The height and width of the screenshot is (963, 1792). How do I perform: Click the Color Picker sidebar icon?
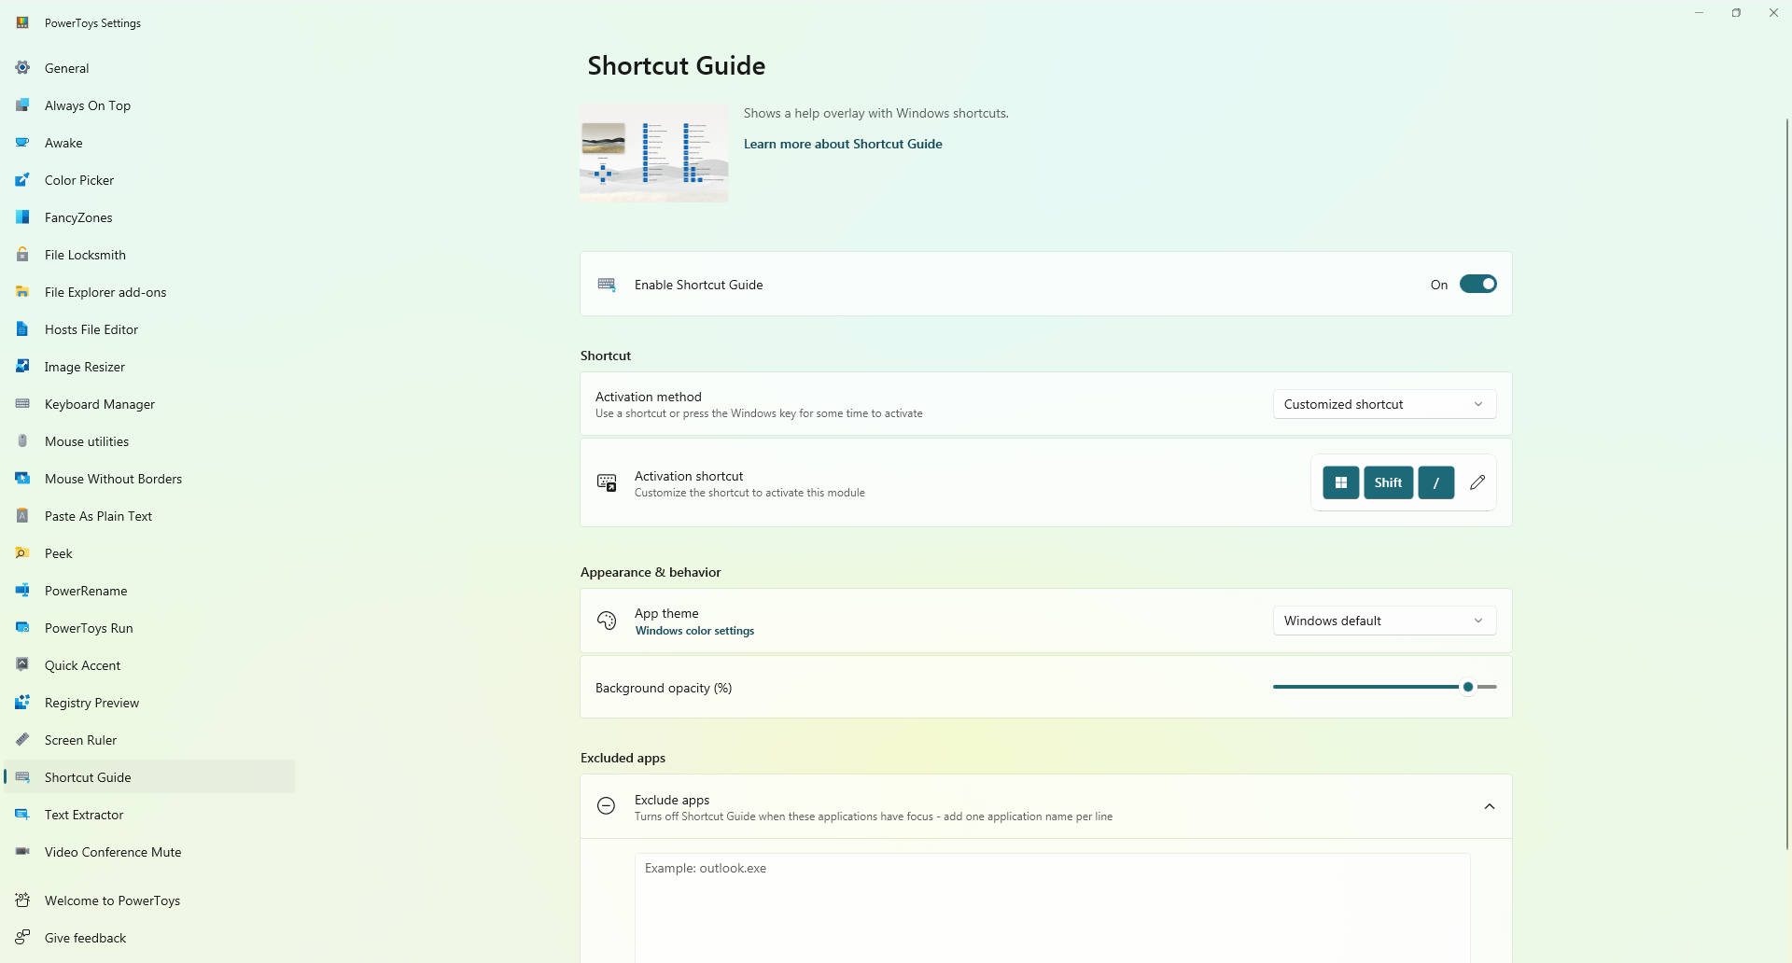coord(22,180)
